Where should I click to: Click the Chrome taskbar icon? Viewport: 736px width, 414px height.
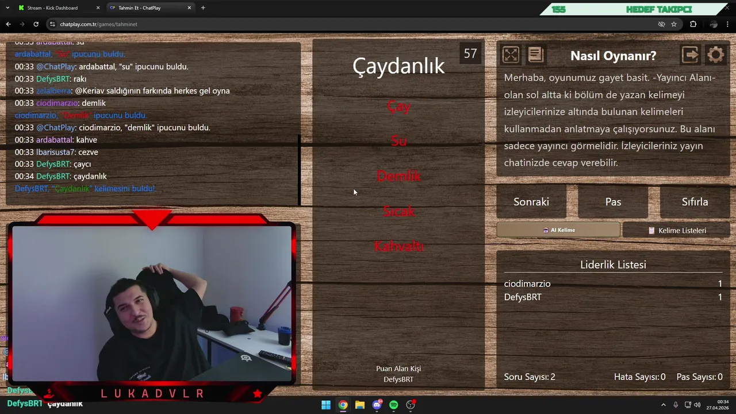343,405
